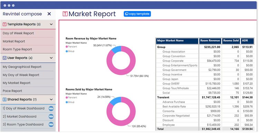Click the blue U User Reports icon

click(x=4, y=58)
